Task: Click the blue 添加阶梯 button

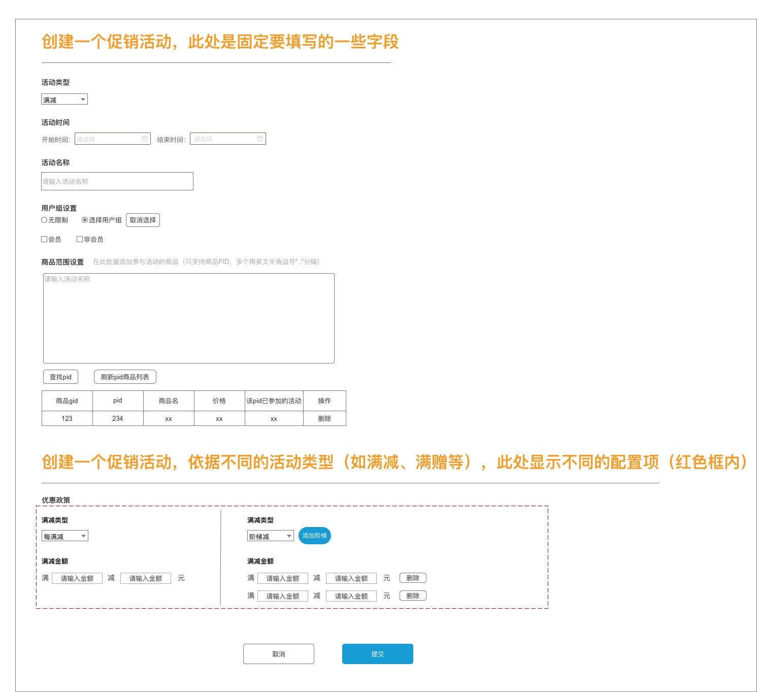Action: tap(315, 536)
